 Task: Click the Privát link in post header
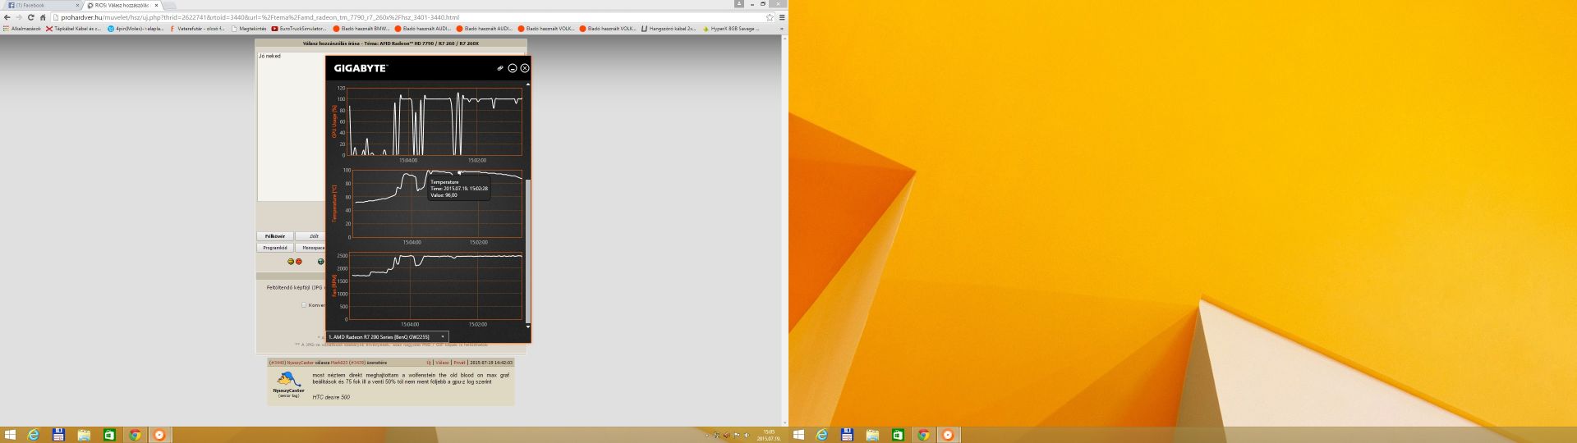[459, 362]
